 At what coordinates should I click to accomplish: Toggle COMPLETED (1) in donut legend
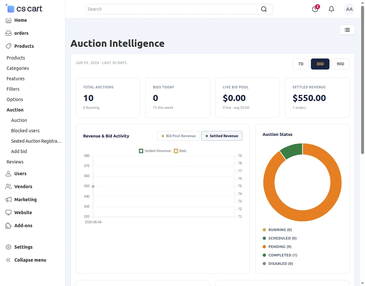coord(280,255)
